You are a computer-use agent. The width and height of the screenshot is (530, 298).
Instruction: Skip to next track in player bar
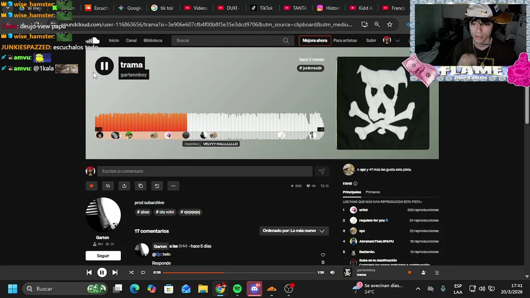point(115,272)
